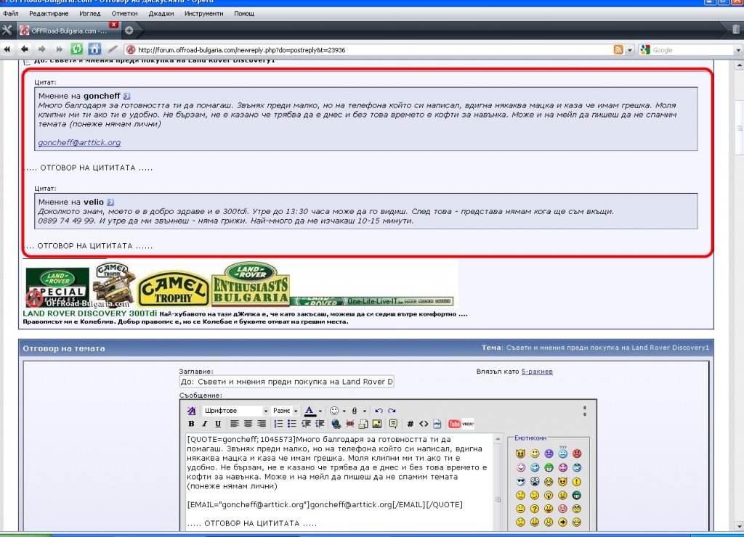Apply underline formatting in the editor
The width and height of the screenshot is (744, 537).
coord(217,424)
